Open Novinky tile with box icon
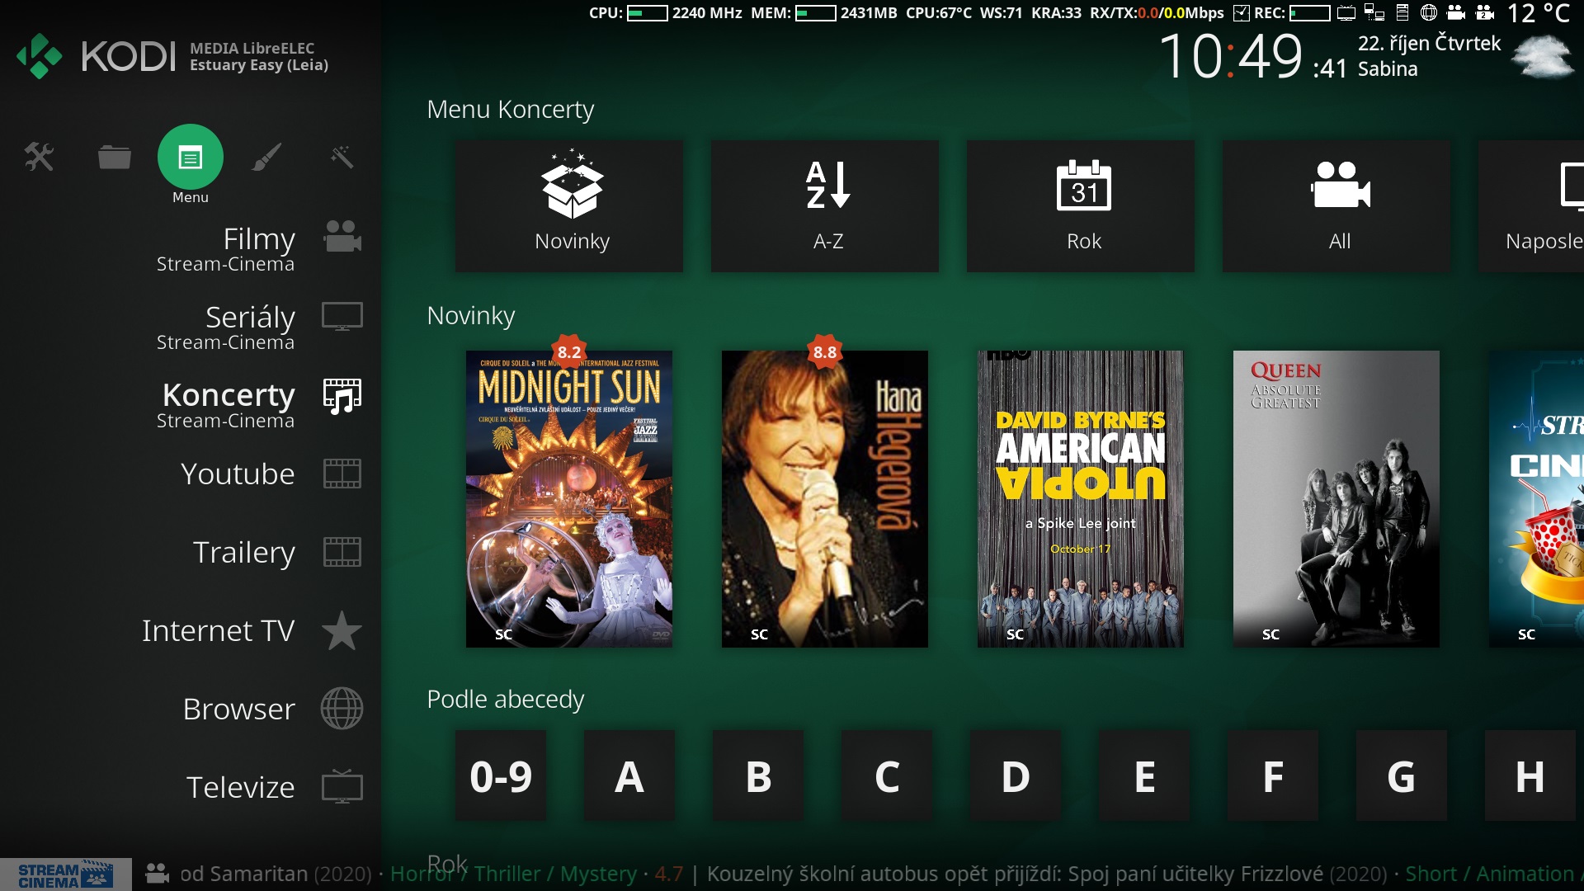1584x891 pixels. coord(569,206)
